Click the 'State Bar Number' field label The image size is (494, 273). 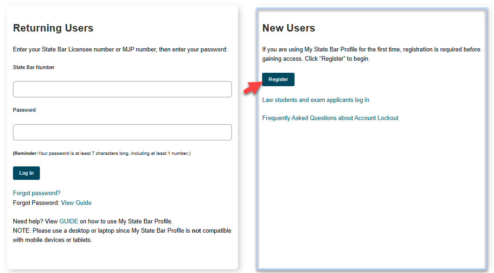coord(33,67)
